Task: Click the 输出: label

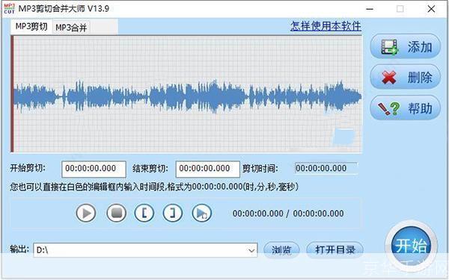Action: coord(19,249)
